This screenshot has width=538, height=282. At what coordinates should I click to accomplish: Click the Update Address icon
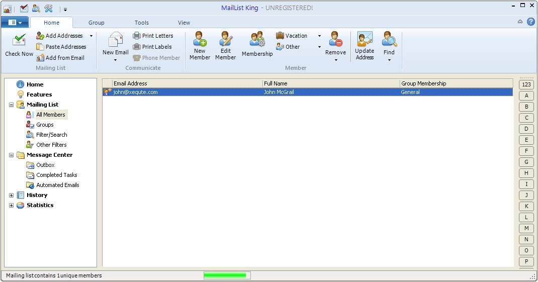tap(365, 39)
